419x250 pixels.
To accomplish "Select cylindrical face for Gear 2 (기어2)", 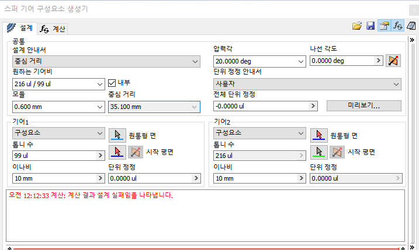I will 318,135.
